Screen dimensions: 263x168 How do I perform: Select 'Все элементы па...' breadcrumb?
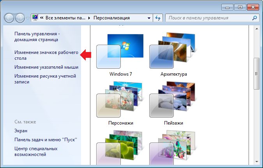pyautogui.click(x=65, y=18)
